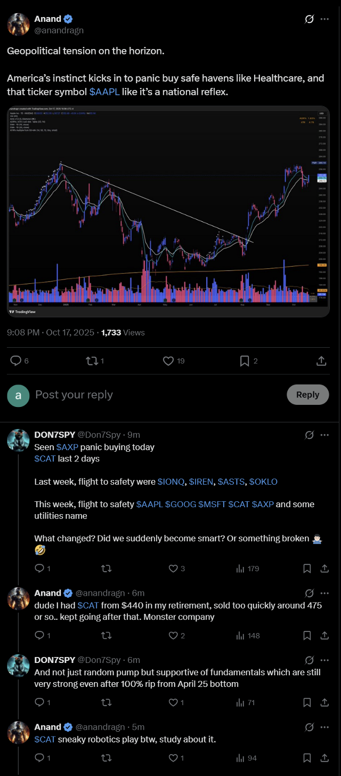Click the Reply button
The image size is (341, 776).
click(x=307, y=395)
